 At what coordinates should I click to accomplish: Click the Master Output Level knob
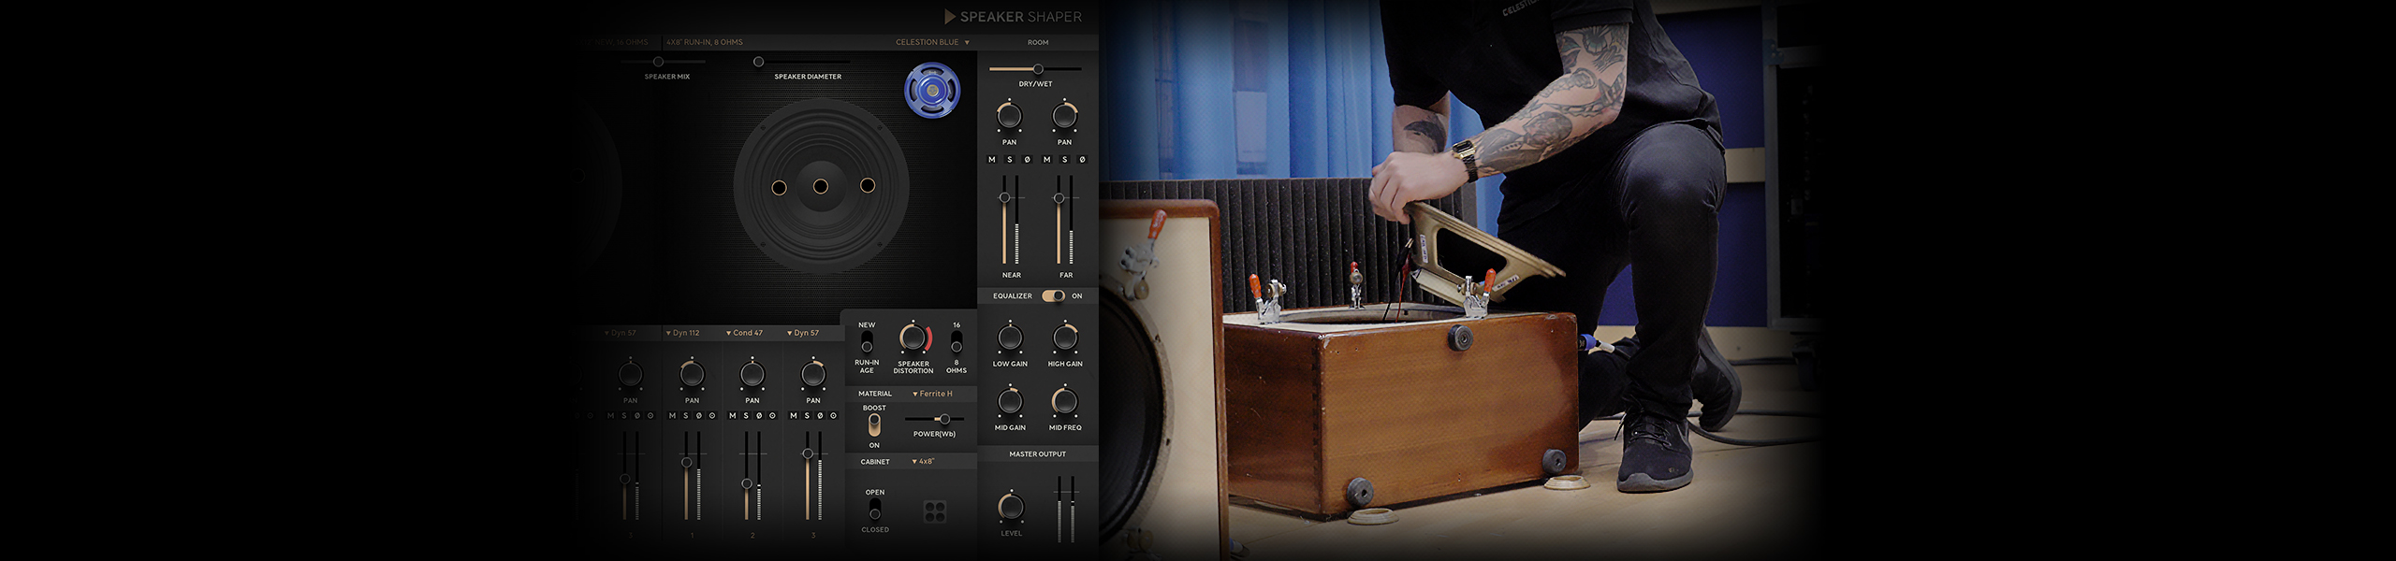[x=1011, y=508]
